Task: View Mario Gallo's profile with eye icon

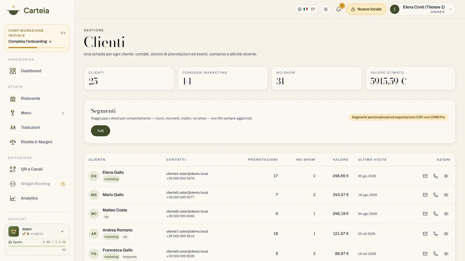Action: 446,195
